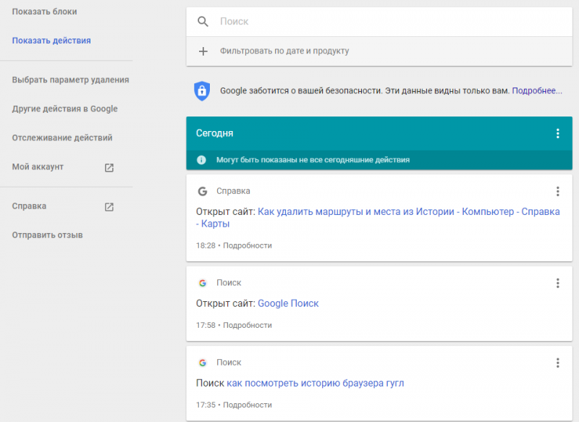
Task: Go to Другие действия в Google
Action: click(64, 109)
